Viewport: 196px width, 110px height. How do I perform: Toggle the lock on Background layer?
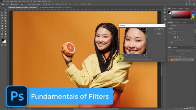click(x=192, y=60)
